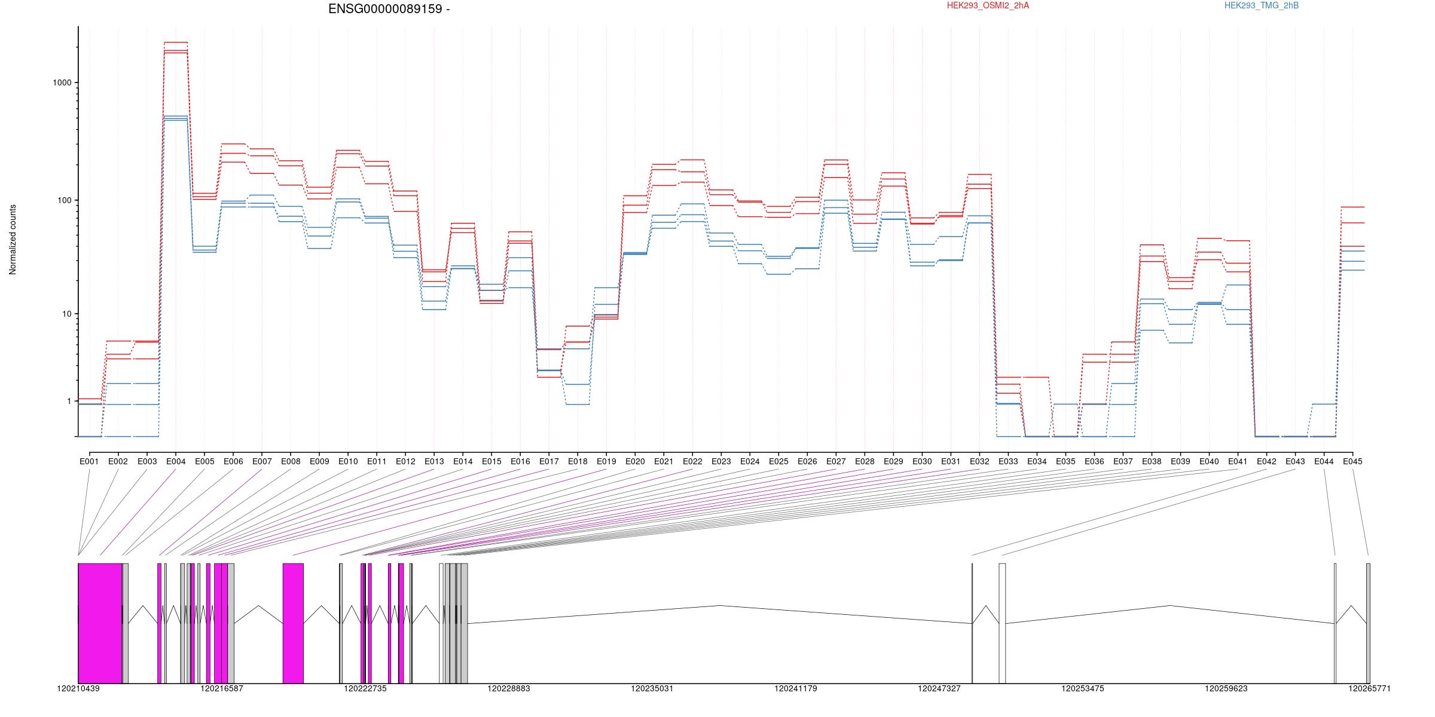This screenshot has width=1435, height=717.
Task: Click genomic coordinate 120265771
Action: click(x=1369, y=688)
